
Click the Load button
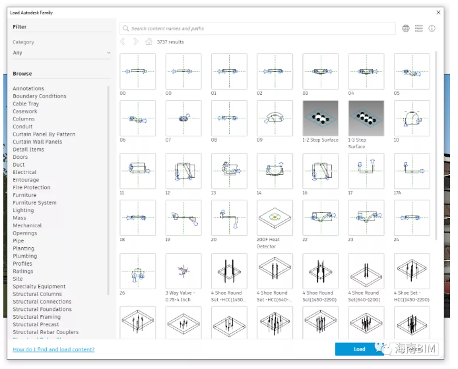pos(359,349)
